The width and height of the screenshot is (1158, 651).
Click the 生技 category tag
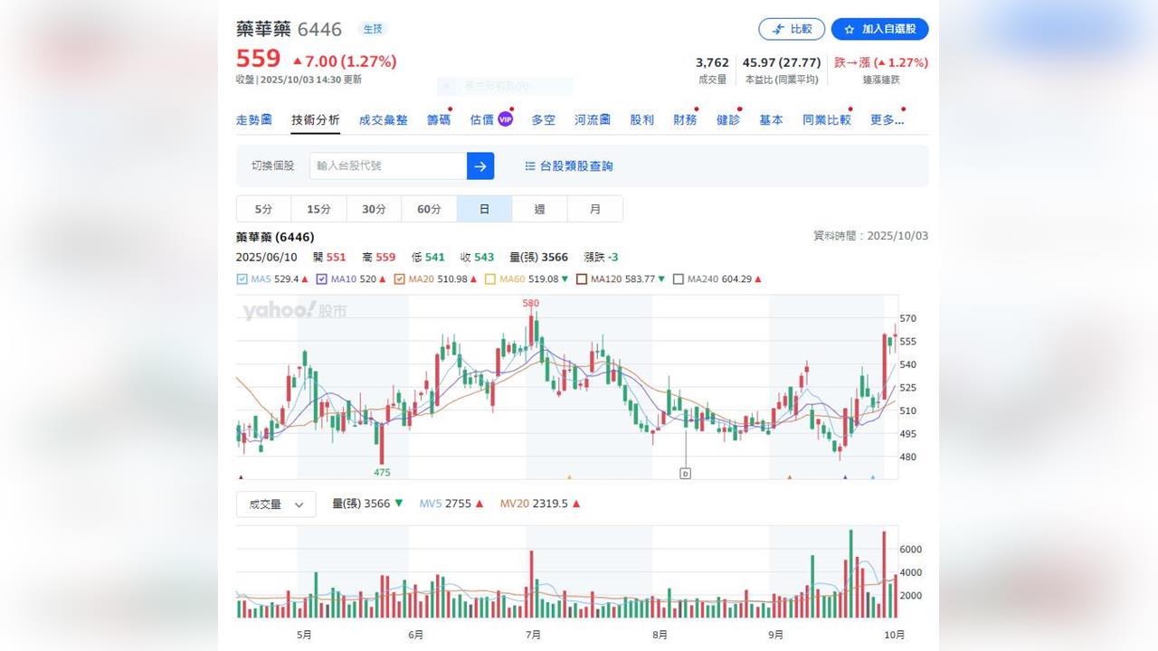click(373, 29)
